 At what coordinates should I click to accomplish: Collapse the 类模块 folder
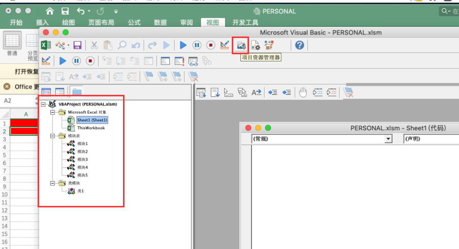pos(52,183)
